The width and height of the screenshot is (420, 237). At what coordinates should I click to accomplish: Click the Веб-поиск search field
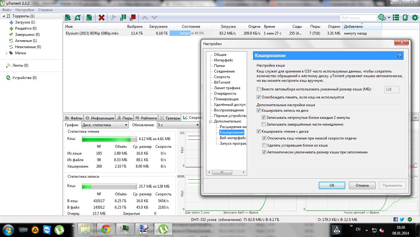click(x=358, y=18)
